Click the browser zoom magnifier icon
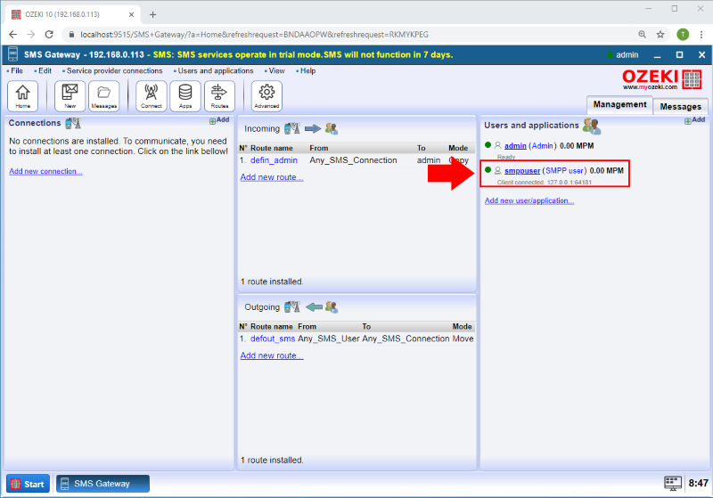The height and width of the screenshot is (498, 713). (642, 35)
